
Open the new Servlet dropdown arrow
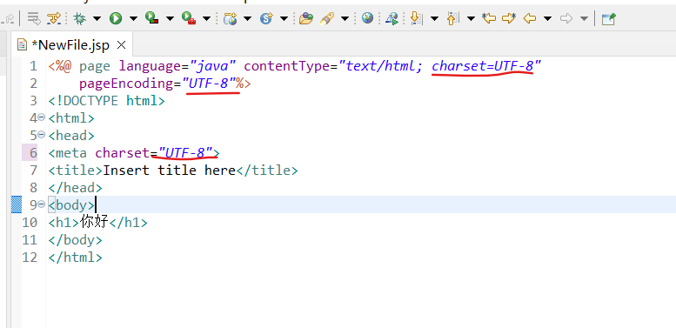(284, 18)
